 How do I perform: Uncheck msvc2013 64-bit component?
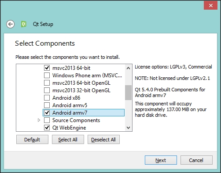point(47,68)
